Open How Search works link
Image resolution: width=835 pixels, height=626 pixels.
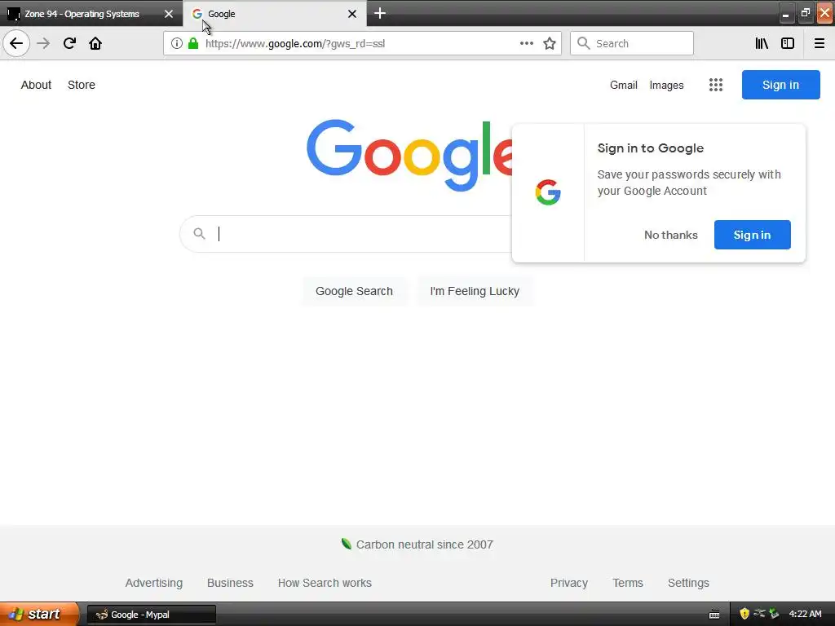325,583
